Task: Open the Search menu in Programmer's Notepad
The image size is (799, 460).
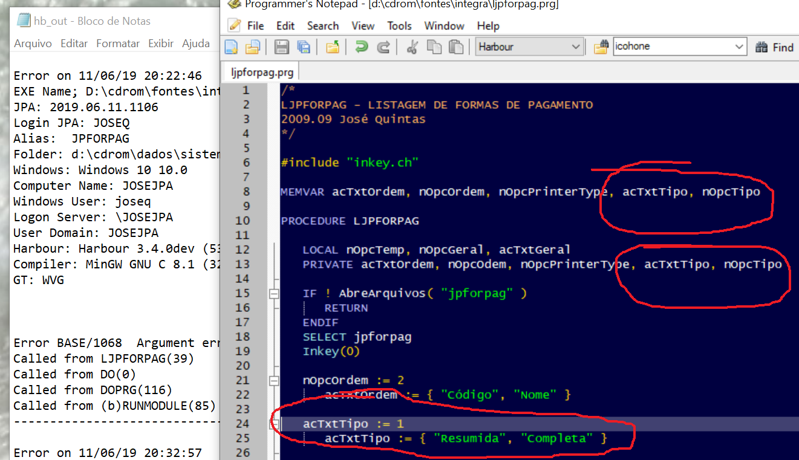Action: pos(322,26)
